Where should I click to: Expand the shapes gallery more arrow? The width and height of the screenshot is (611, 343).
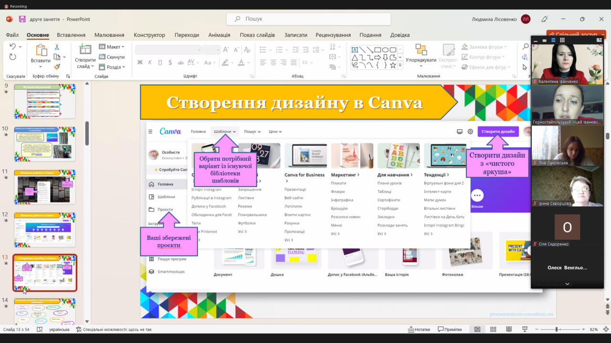(x=400, y=65)
